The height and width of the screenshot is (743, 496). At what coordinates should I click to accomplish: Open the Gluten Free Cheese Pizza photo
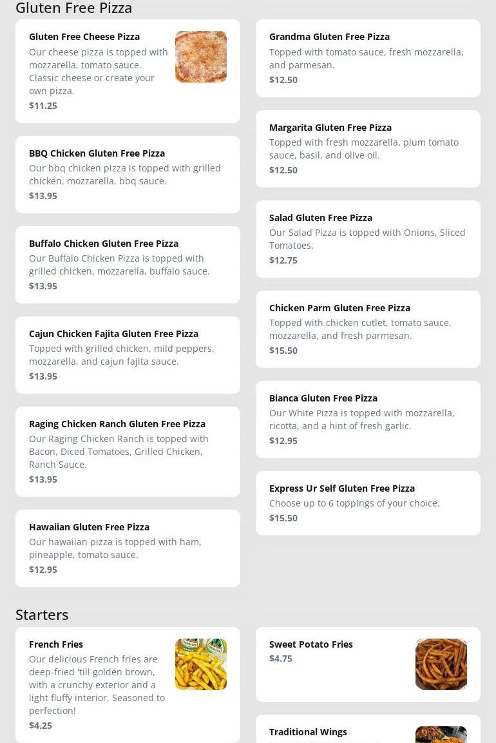click(x=200, y=57)
